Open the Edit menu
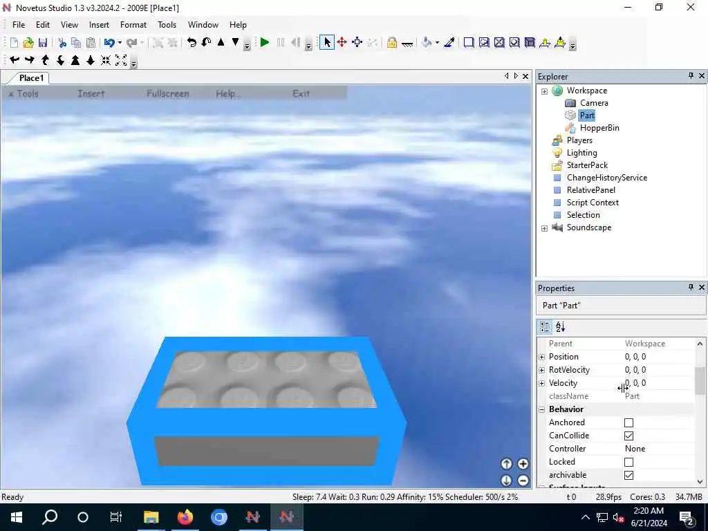The image size is (708, 531). (x=43, y=25)
